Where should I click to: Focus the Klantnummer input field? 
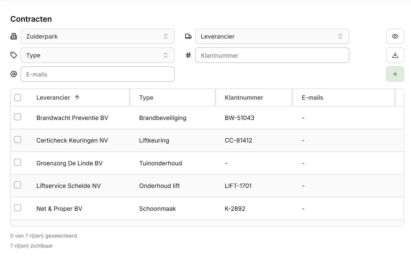pos(272,55)
